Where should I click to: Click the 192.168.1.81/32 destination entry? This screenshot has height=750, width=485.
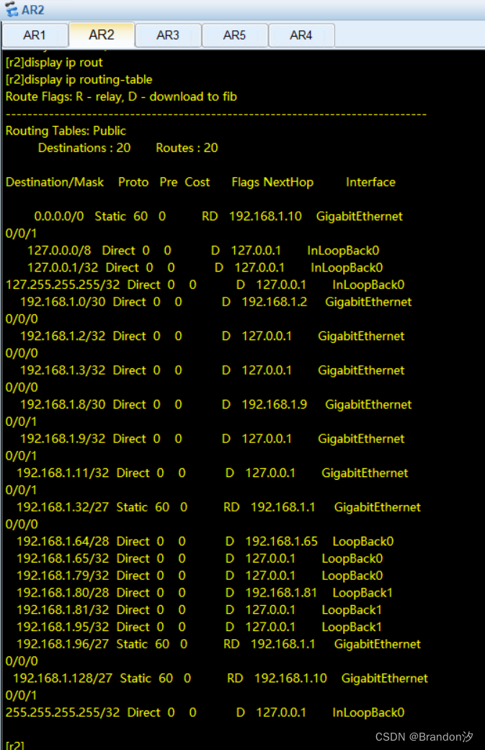(x=63, y=610)
